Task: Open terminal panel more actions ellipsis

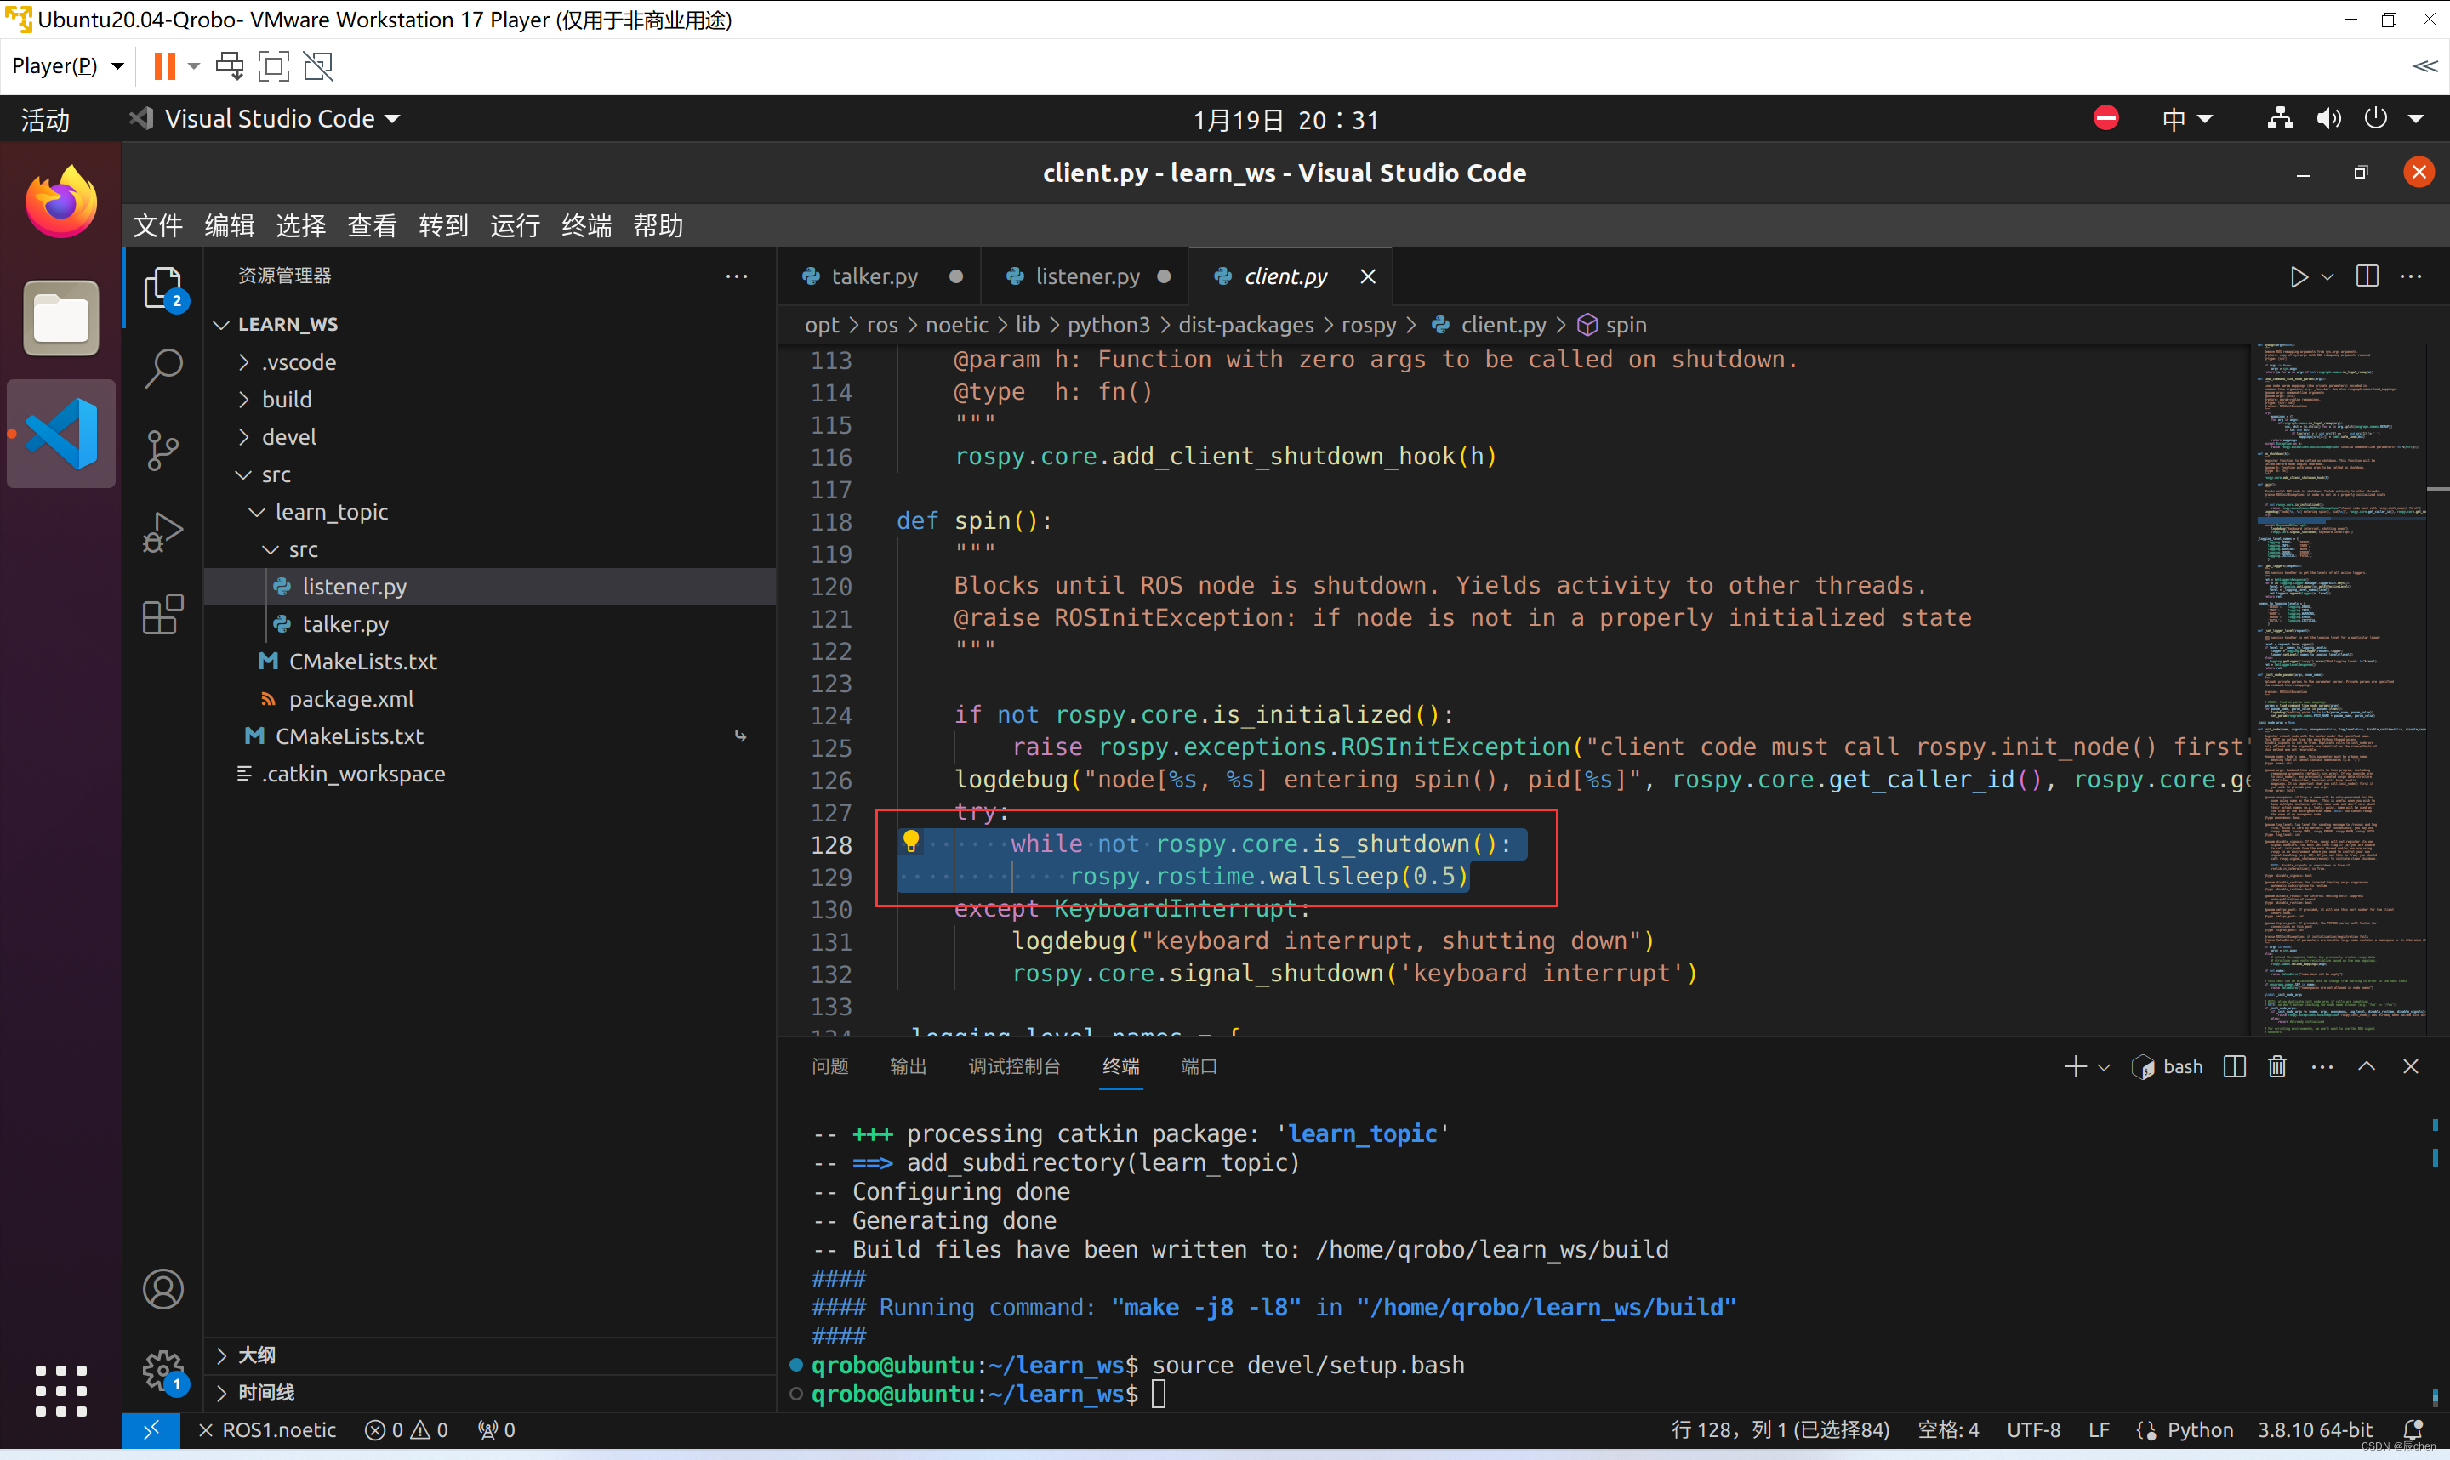Action: (2322, 1066)
